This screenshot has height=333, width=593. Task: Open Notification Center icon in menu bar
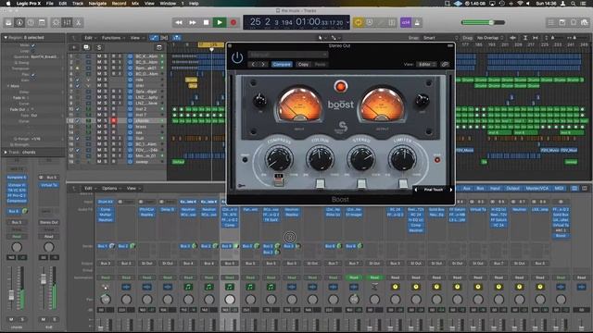coord(584,4)
